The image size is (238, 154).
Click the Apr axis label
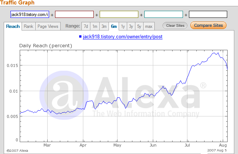tap(83, 145)
